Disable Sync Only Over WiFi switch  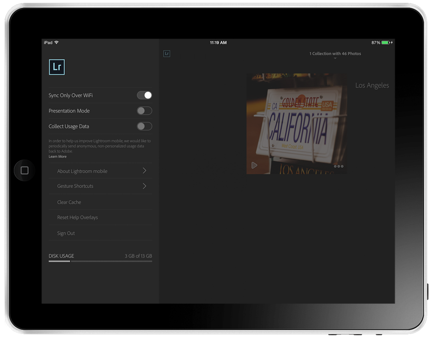point(144,95)
